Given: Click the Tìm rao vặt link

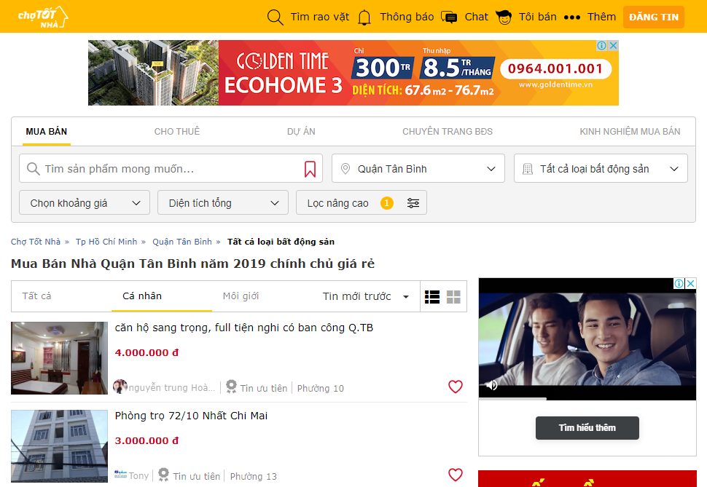Looking at the screenshot, I should pyautogui.click(x=320, y=17).
